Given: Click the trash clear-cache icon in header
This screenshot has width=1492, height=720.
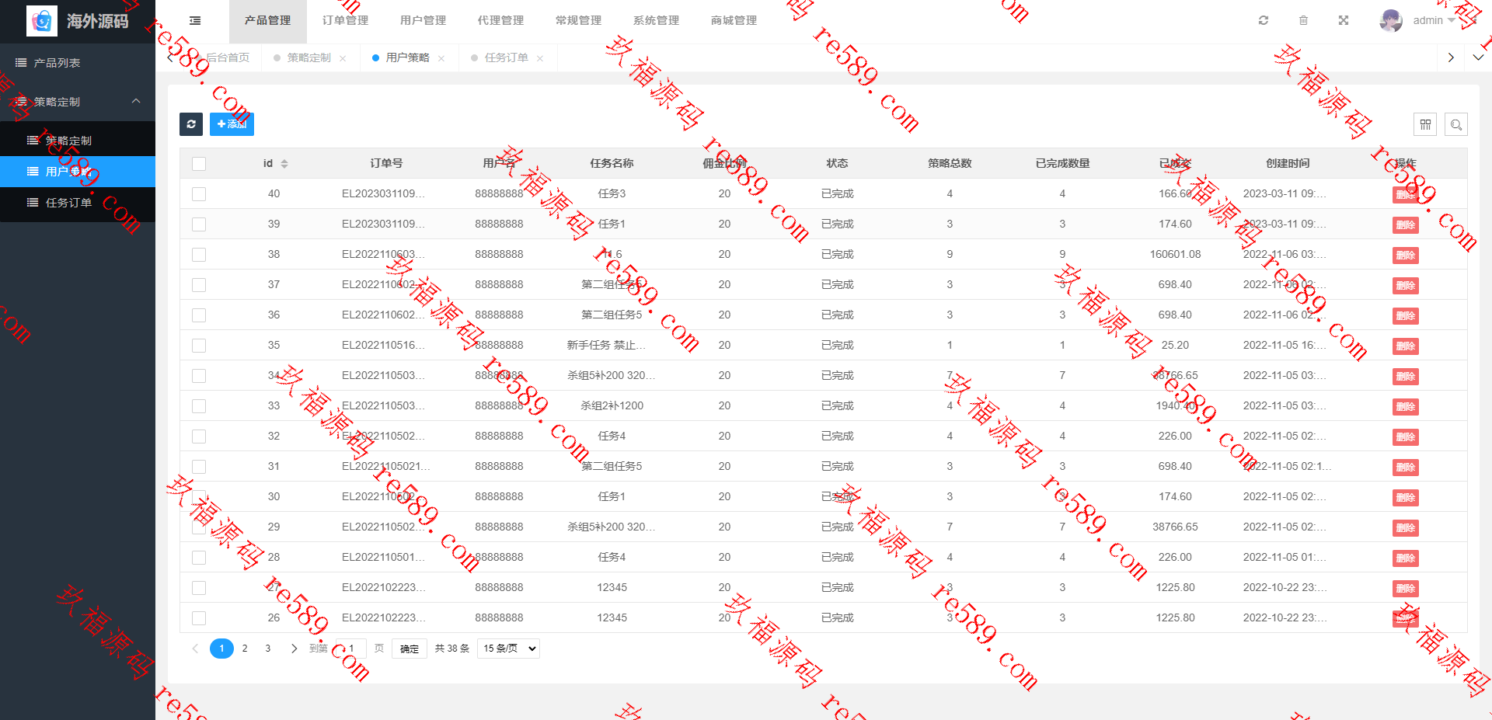Looking at the screenshot, I should pos(1303,20).
